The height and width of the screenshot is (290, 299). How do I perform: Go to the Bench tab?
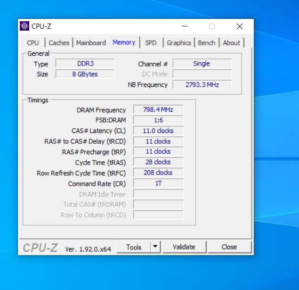point(206,42)
